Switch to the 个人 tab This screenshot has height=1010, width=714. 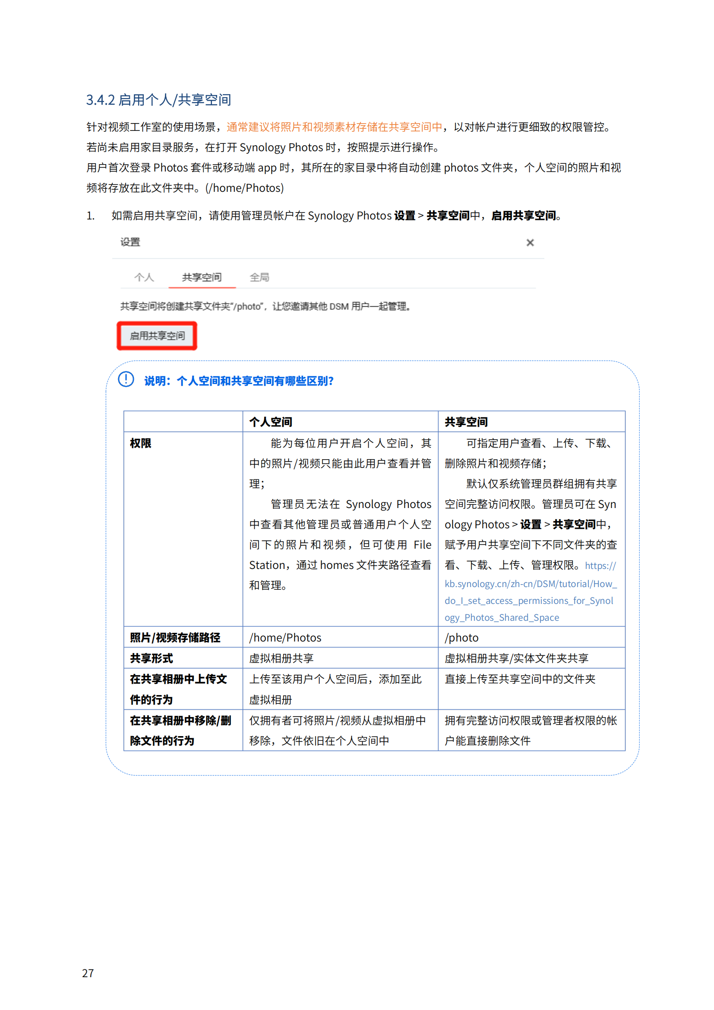click(x=144, y=277)
